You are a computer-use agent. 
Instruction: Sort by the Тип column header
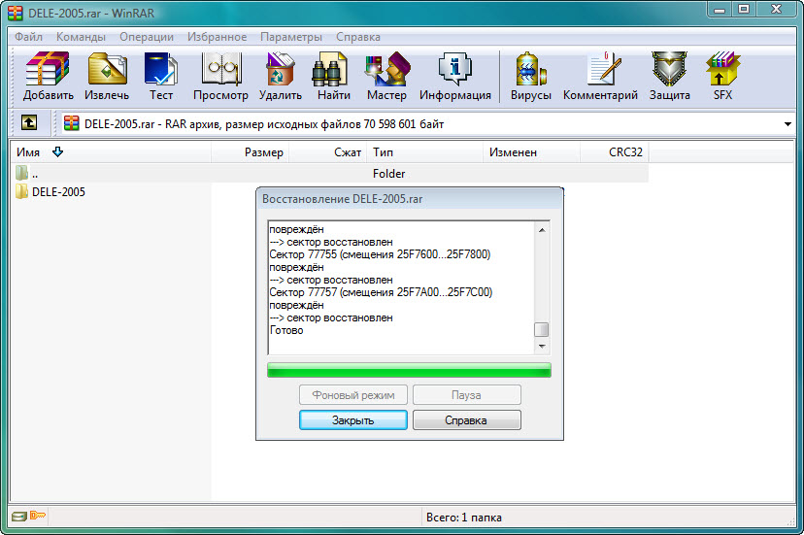(x=425, y=152)
